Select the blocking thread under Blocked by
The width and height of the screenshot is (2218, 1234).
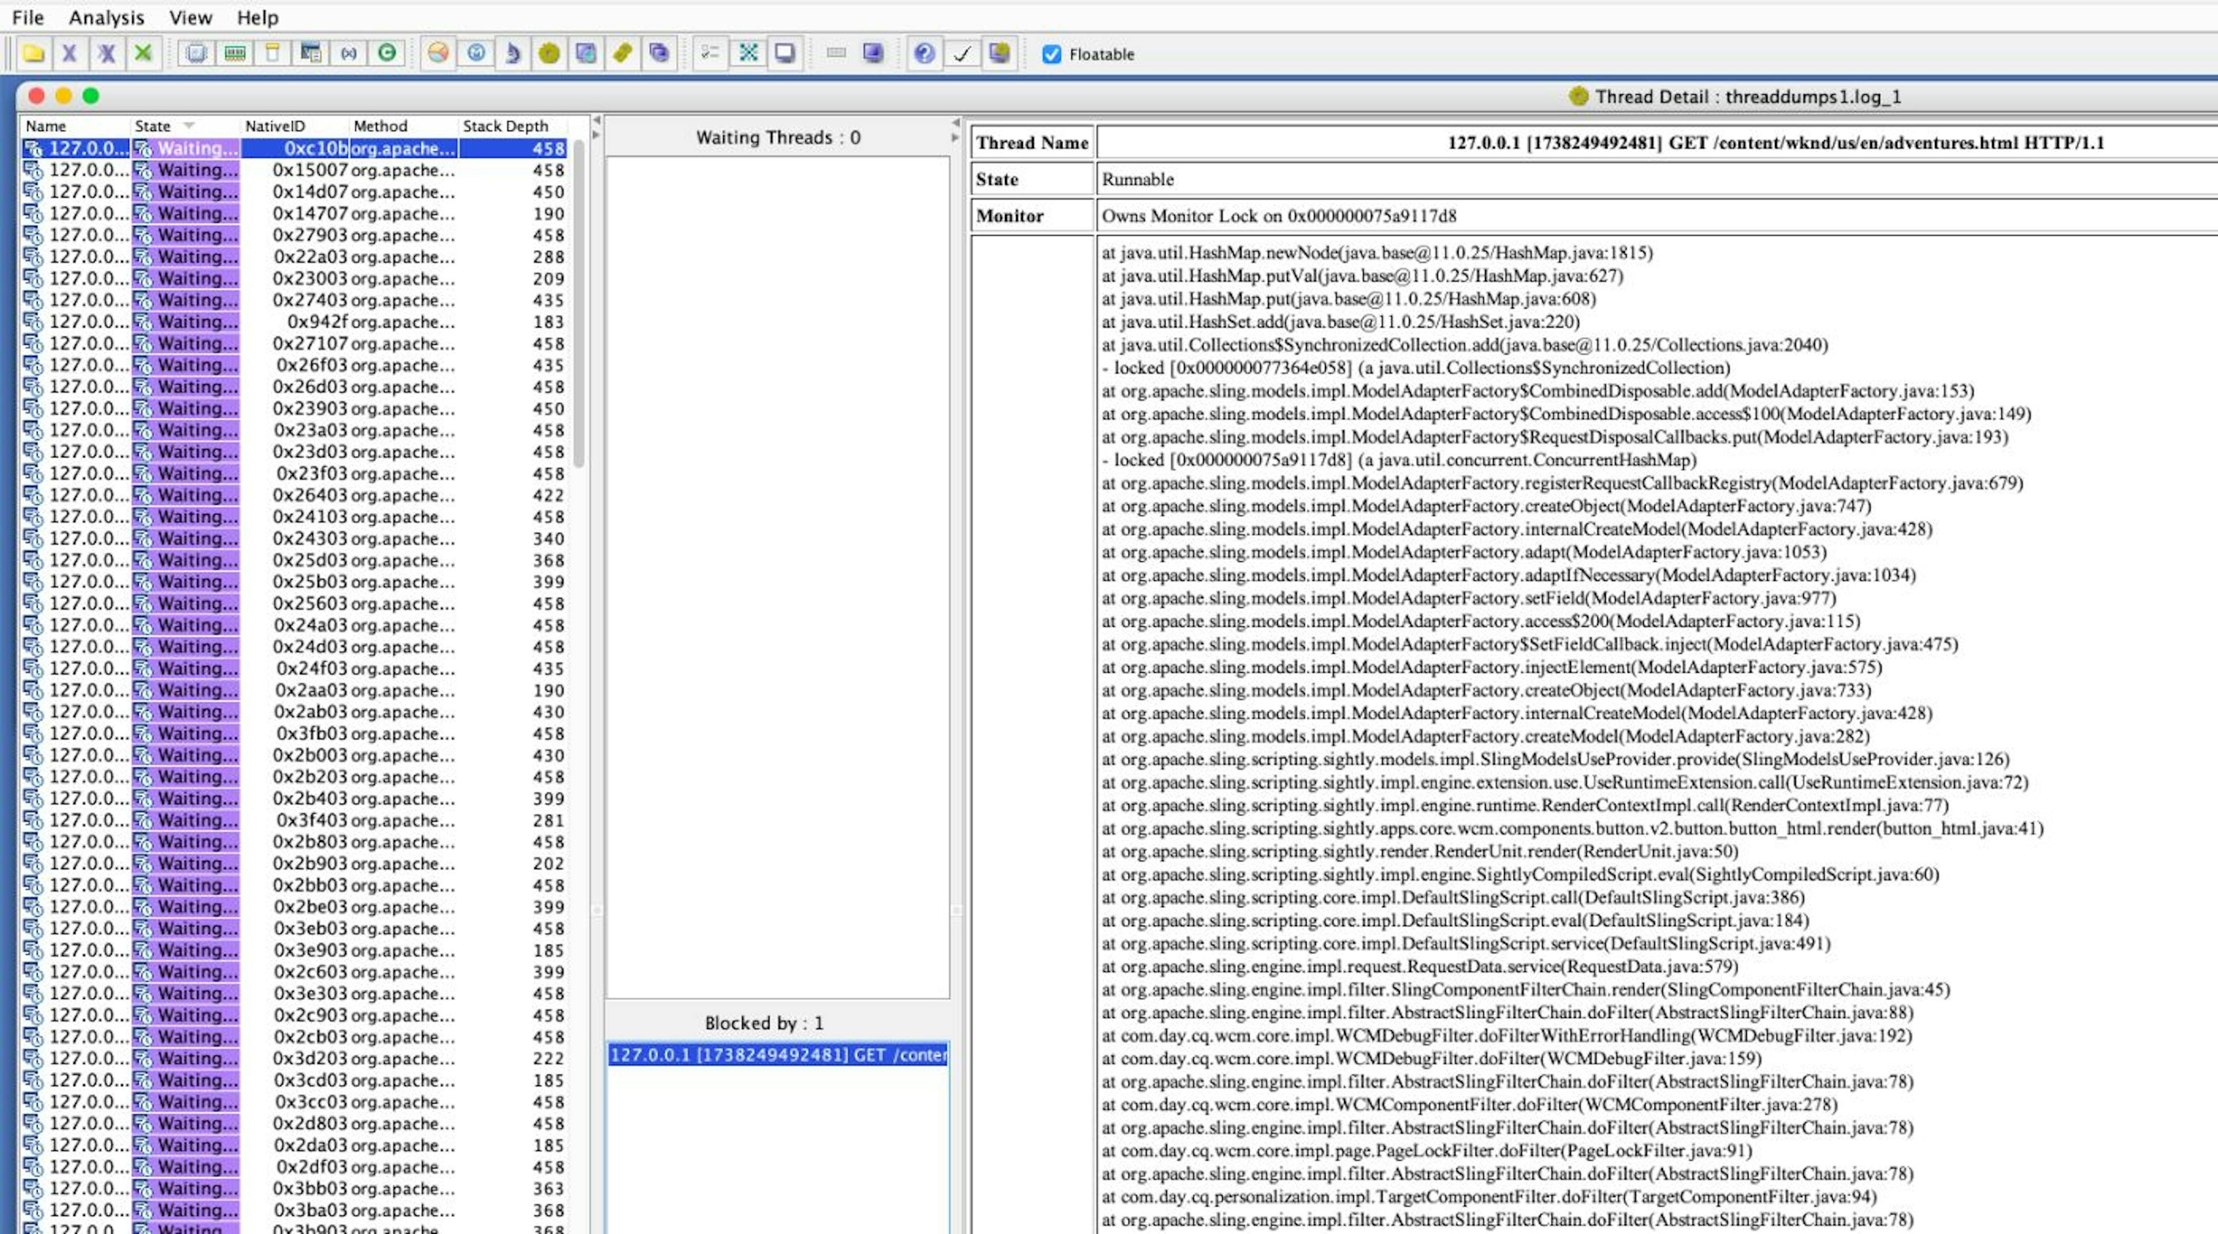pos(777,1054)
